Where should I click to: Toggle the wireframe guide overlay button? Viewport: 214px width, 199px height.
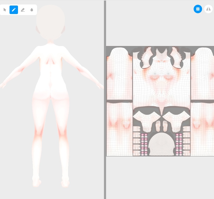tap(198, 9)
